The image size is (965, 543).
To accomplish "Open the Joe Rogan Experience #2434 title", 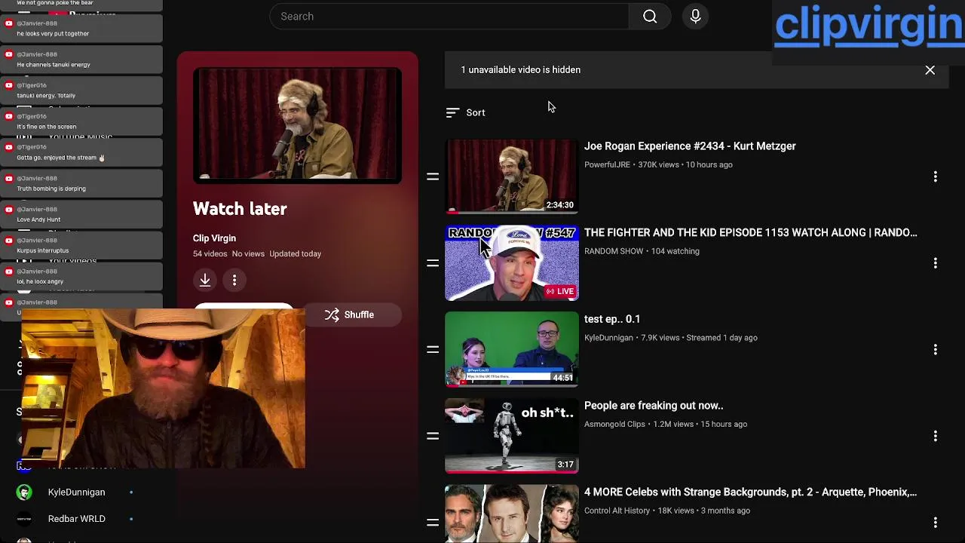I will coord(690,146).
